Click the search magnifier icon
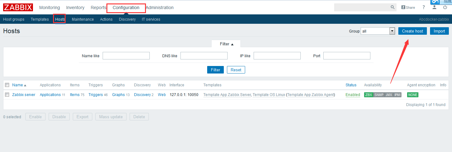Viewport: 452px width, 152px height. [x=393, y=7]
